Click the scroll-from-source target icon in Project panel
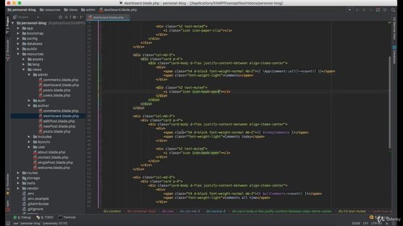403x226 pixels. pos(60,17)
